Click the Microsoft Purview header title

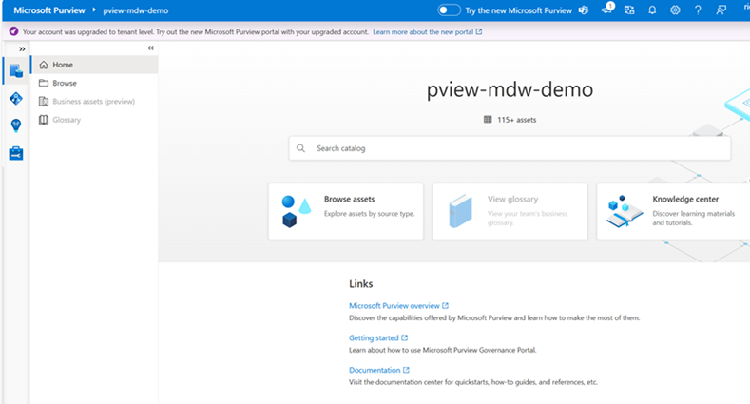pos(49,10)
